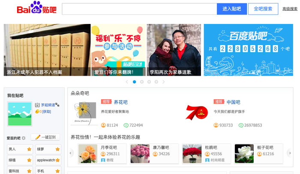Open settings gear beside 爱逛的吧
The image size is (300, 174).
[24, 138]
